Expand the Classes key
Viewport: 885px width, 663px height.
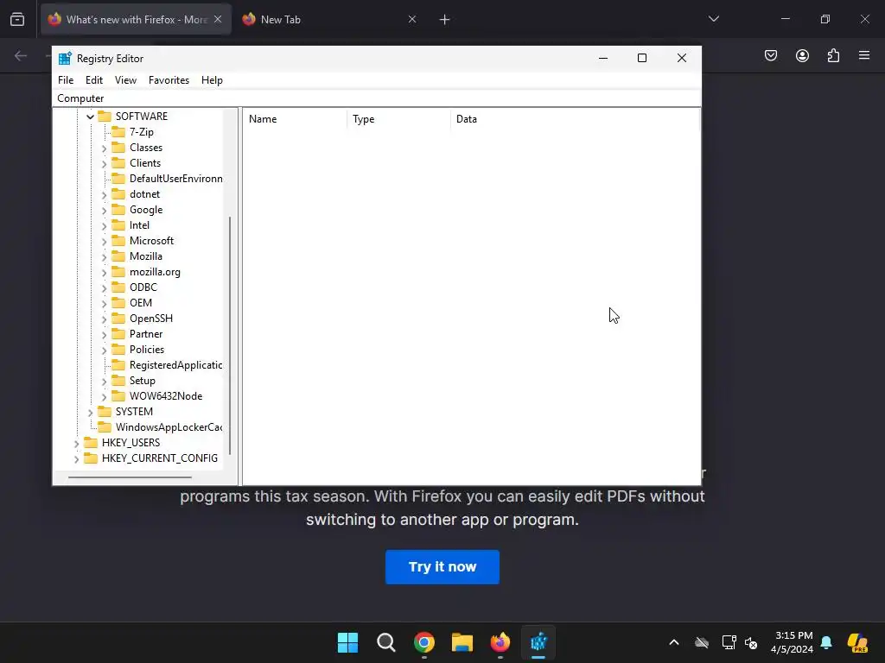pyautogui.click(x=104, y=148)
